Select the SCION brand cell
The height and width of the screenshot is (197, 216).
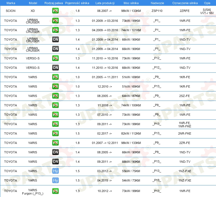10,11
